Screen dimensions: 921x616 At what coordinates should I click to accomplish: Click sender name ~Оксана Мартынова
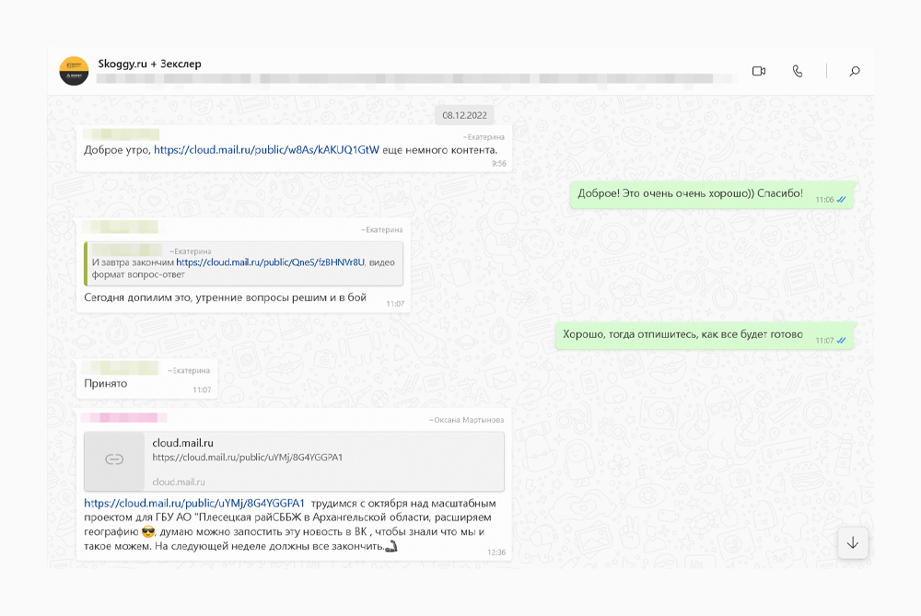(x=466, y=420)
